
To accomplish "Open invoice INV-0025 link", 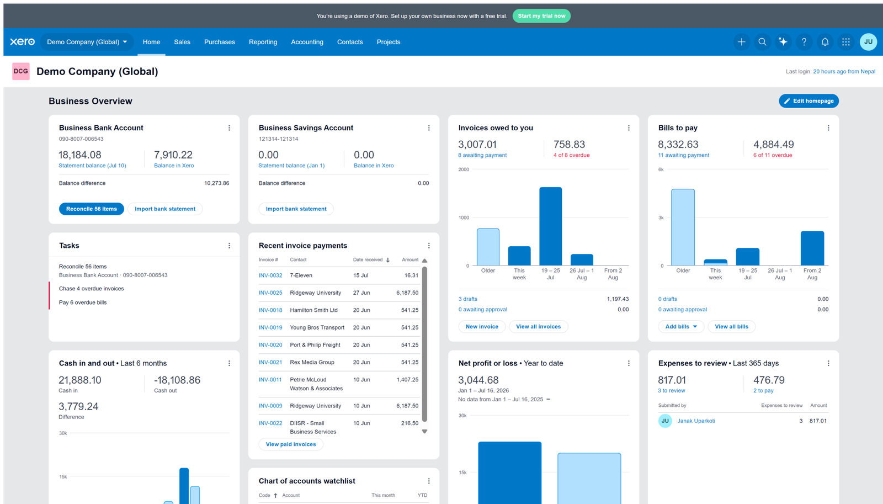I will [270, 293].
